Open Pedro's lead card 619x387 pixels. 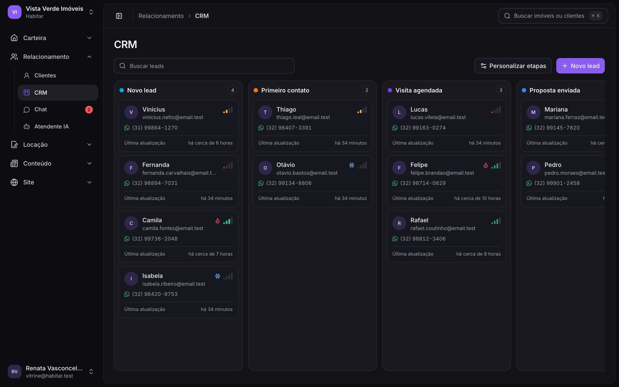pos(563,181)
